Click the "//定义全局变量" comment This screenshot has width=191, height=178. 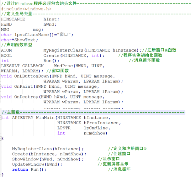click(17, 14)
